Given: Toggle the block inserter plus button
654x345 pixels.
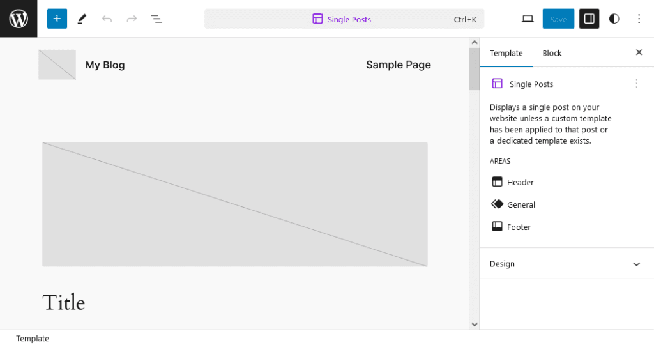Looking at the screenshot, I should [x=57, y=19].
